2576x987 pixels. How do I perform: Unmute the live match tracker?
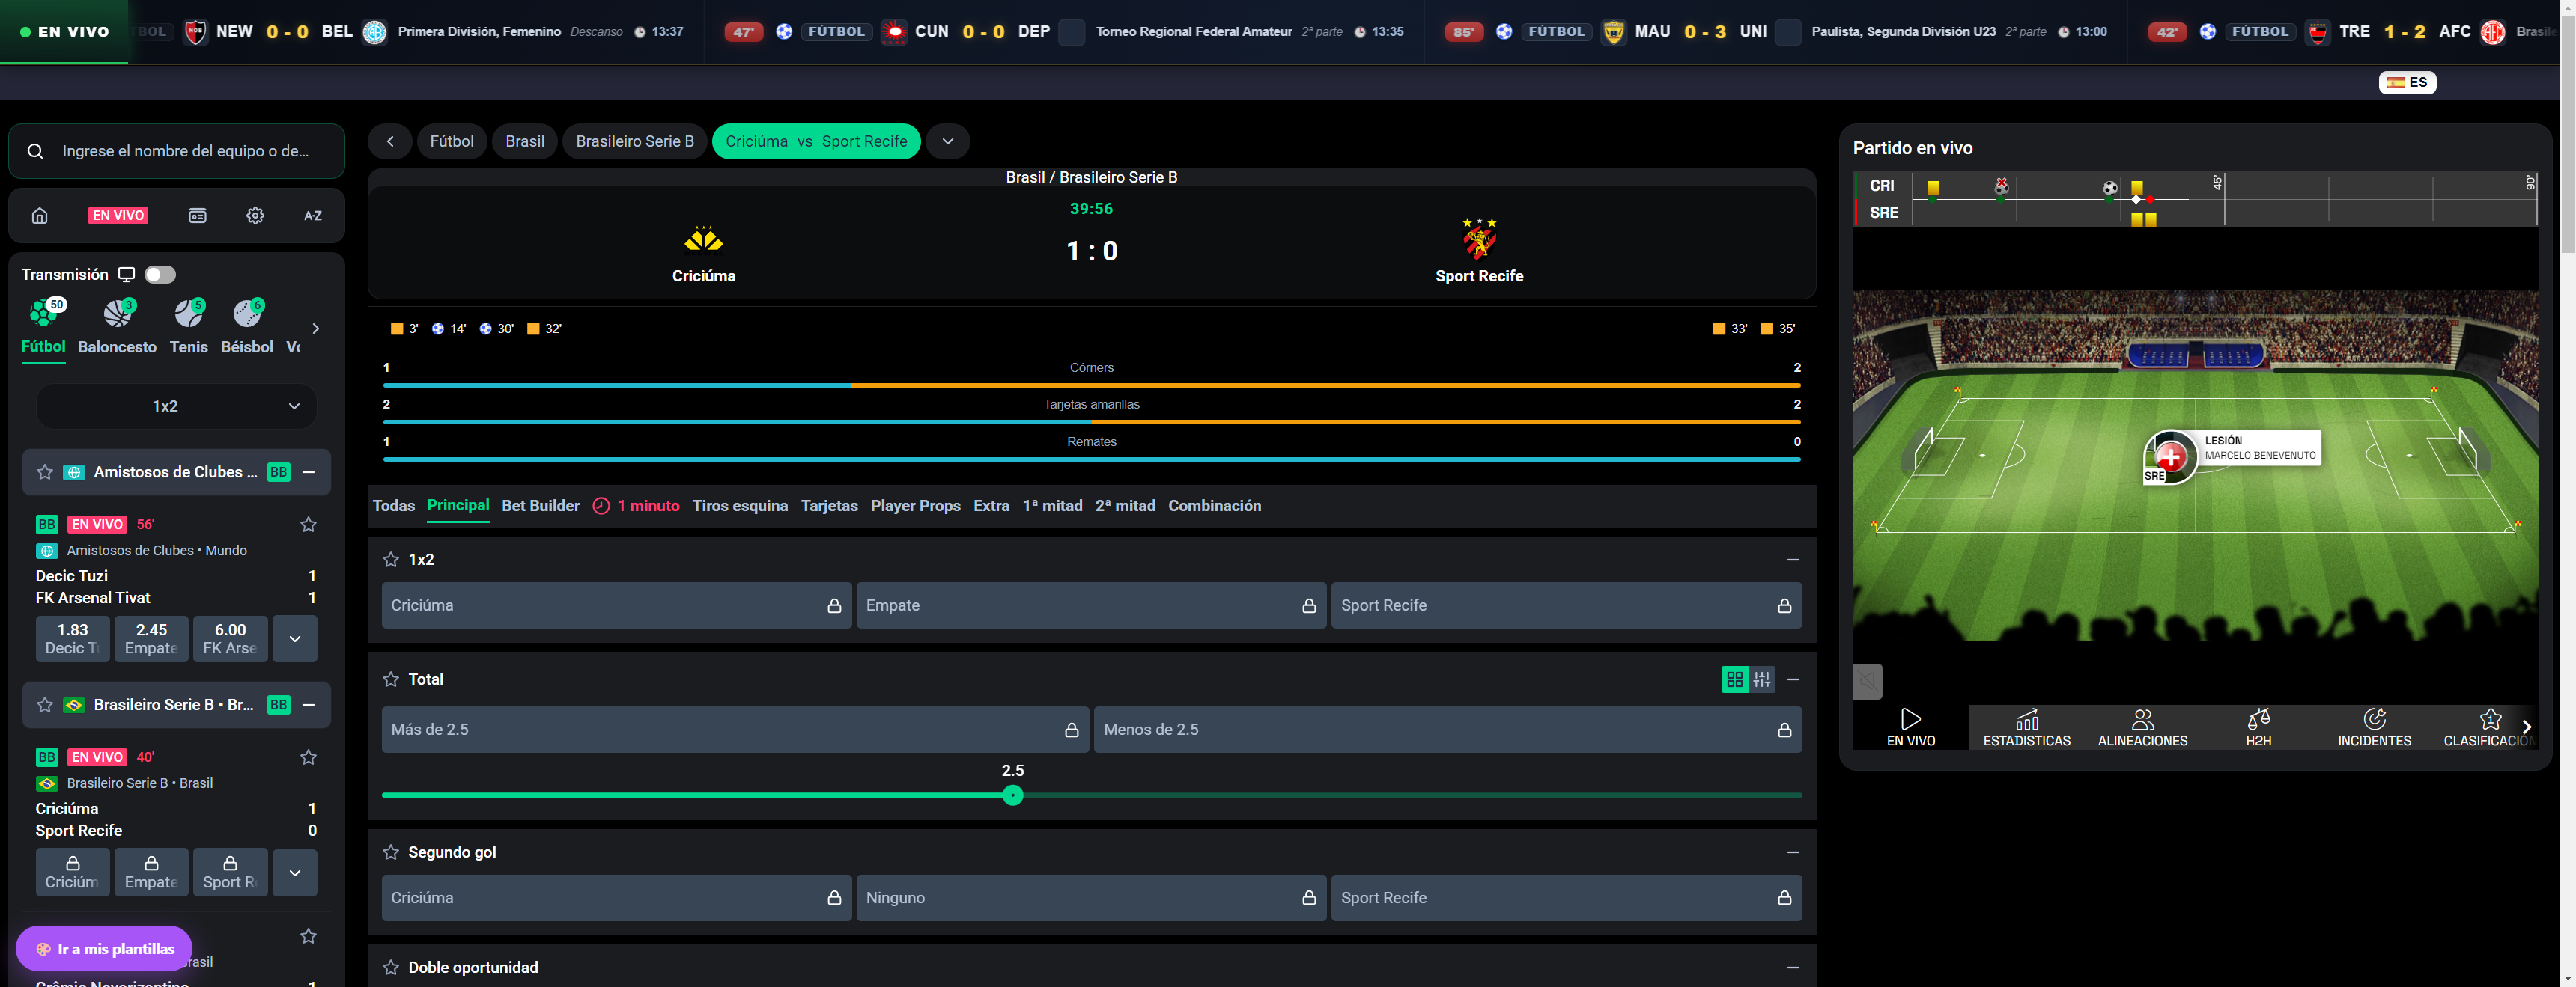(1867, 682)
